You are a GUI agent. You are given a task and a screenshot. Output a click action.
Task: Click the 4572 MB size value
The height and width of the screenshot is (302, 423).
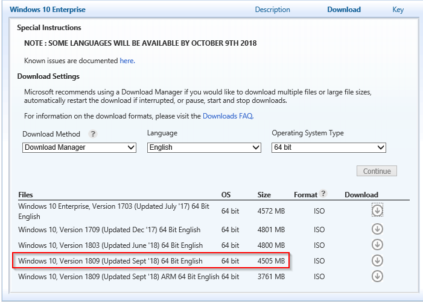tap(271, 211)
